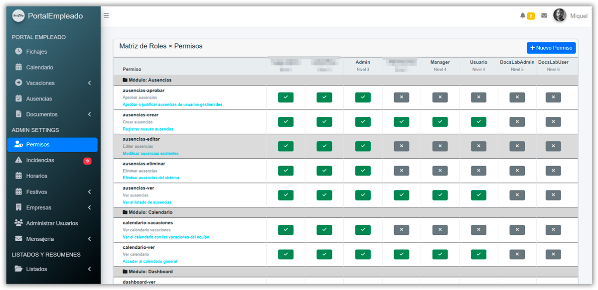Click the Ausencias calendar-check icon
The width and height of the screenshot is (598, 290).
click(19, 98)
